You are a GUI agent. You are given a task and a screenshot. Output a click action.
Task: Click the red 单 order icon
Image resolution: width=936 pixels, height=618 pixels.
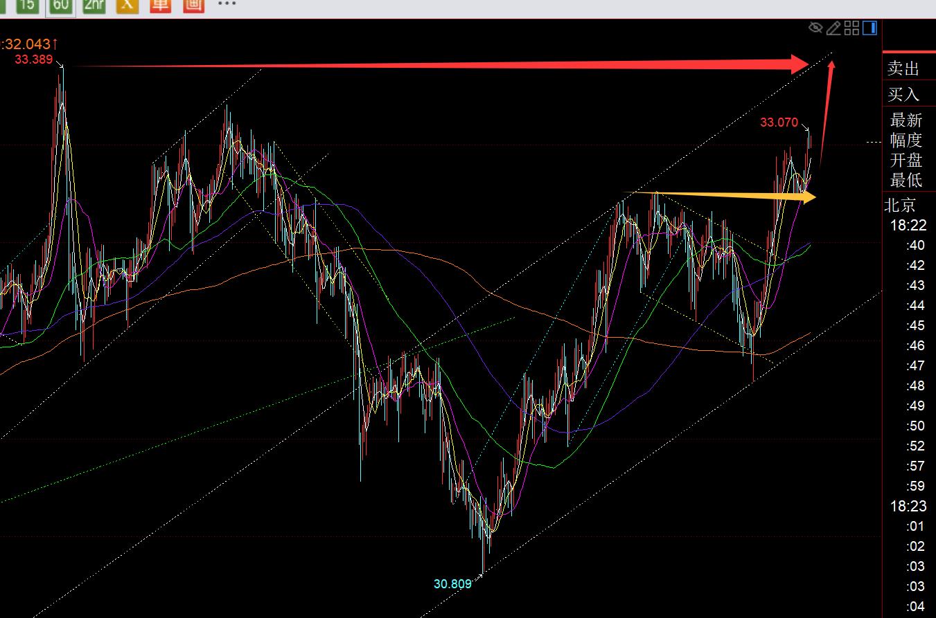click(x=160, y=6)
